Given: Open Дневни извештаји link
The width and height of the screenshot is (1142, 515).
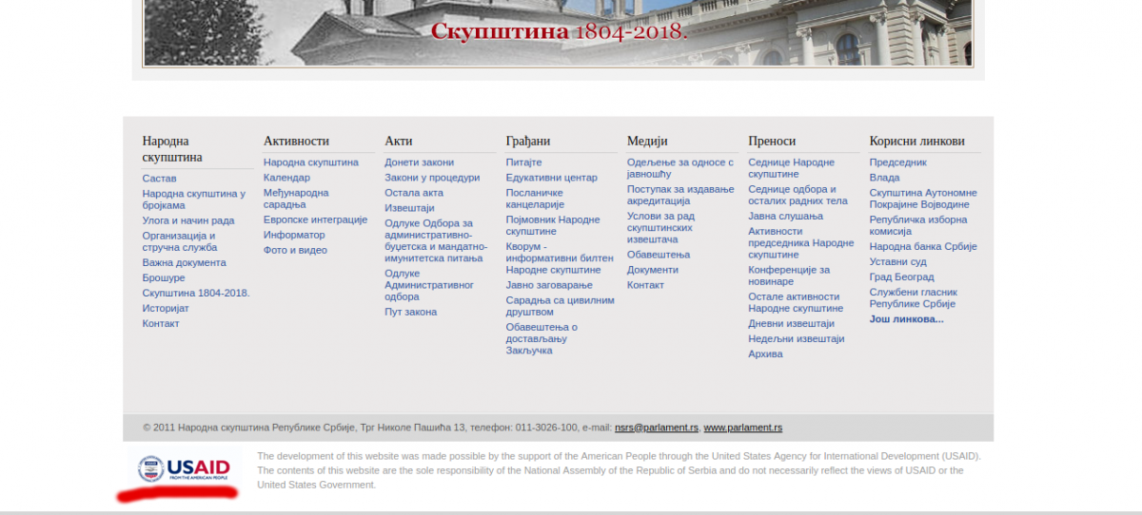Looking at the screenshot, I should [791, 323].
